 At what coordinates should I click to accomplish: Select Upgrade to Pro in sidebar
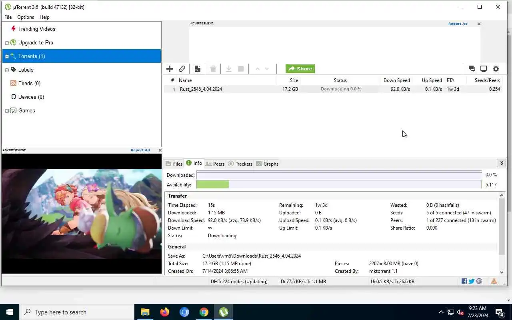click(36, 42)
